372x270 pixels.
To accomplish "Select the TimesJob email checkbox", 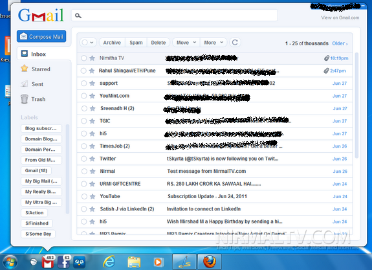I will (x=83, y=146).
